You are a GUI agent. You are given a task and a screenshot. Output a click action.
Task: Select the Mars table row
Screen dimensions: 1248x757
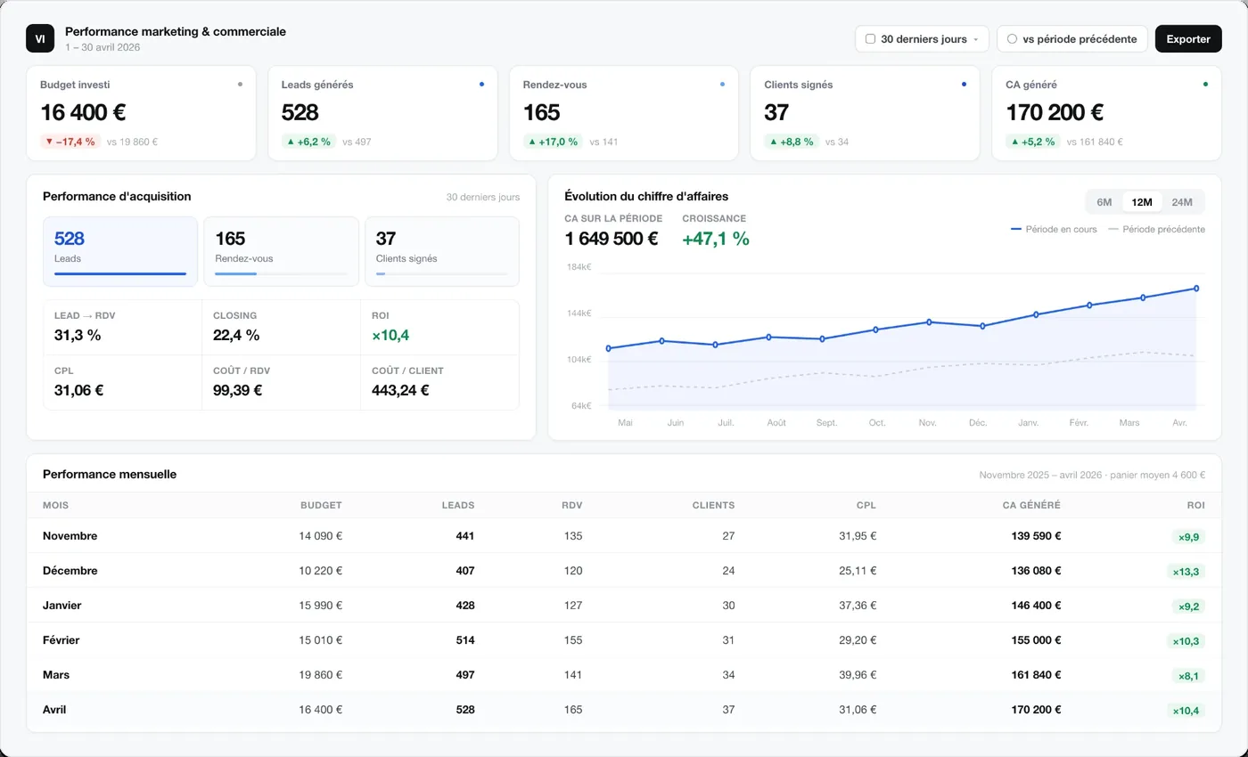tap(624, 675)
